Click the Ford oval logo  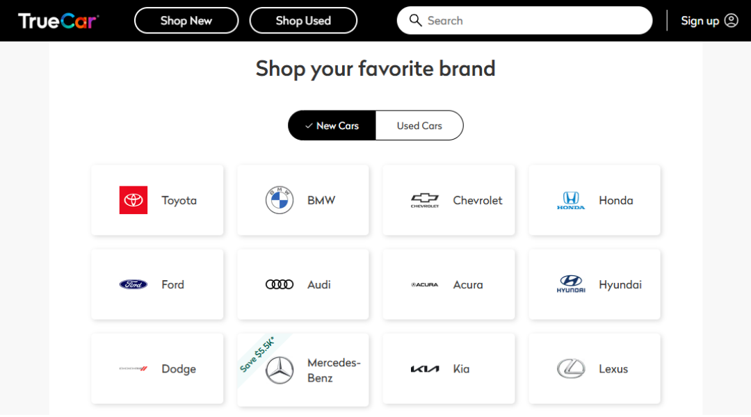pos(133,284)
